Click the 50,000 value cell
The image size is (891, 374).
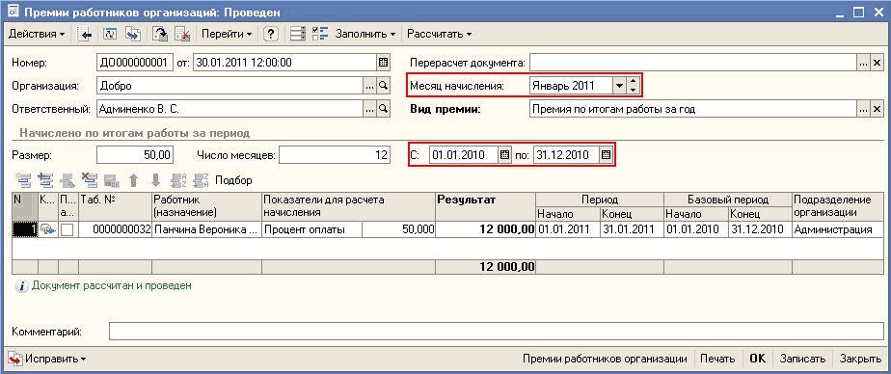coord(398,229)
